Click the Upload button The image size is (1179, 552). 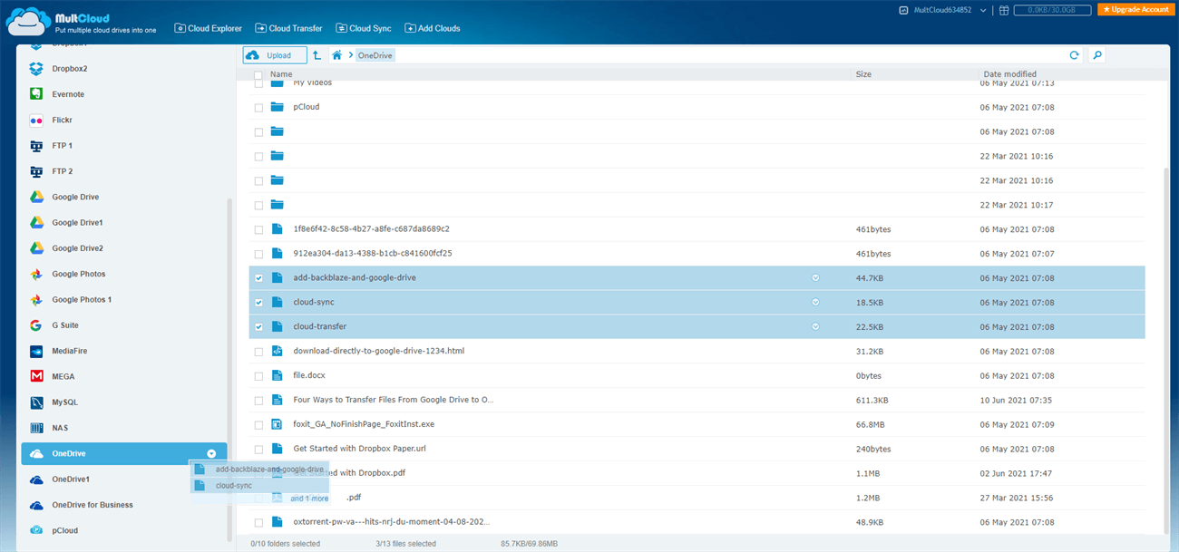[268, 55]
